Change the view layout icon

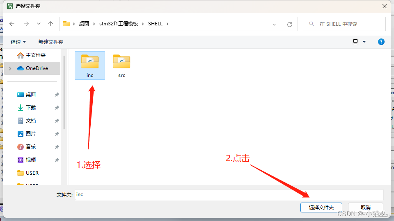pyautogui.click(x=355, y=42)
